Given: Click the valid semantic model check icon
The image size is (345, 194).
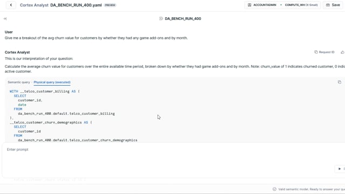Looking at the screenshot, I should pos(274,189).
